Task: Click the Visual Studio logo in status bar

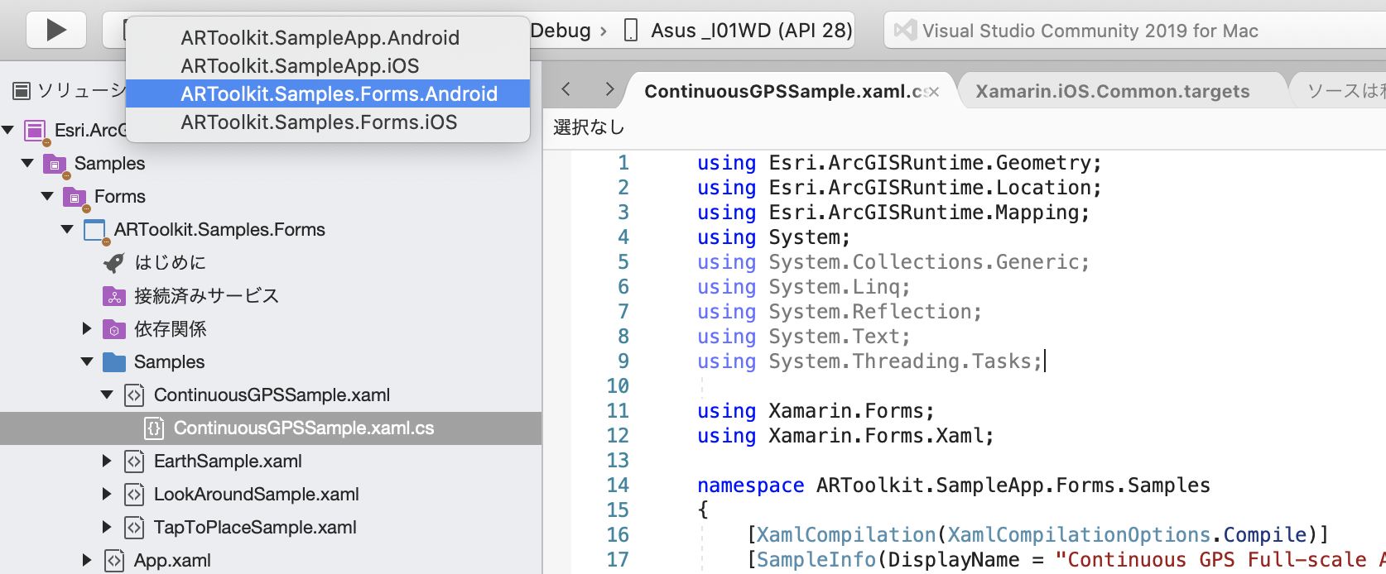Action: coord(906,31)
